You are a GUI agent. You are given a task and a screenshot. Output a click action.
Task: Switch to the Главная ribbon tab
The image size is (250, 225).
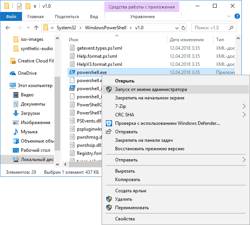coord(36,17)
